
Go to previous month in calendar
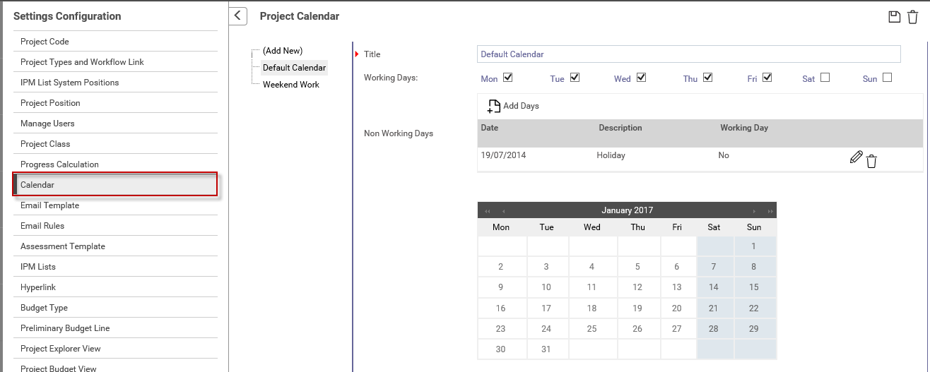pyautogui.click(x=503, y=211)
